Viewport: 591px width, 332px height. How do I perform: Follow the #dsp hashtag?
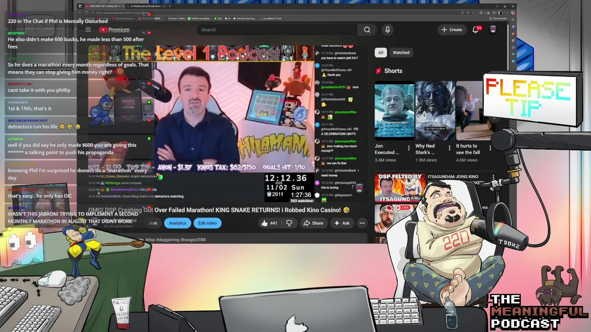tap(150, 240)
